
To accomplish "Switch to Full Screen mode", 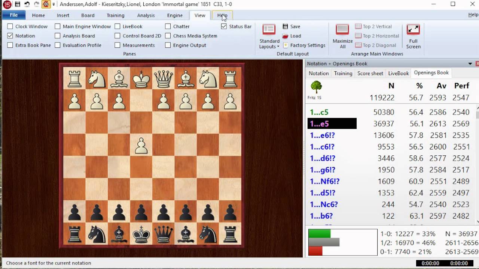I will tap(413, 37).
